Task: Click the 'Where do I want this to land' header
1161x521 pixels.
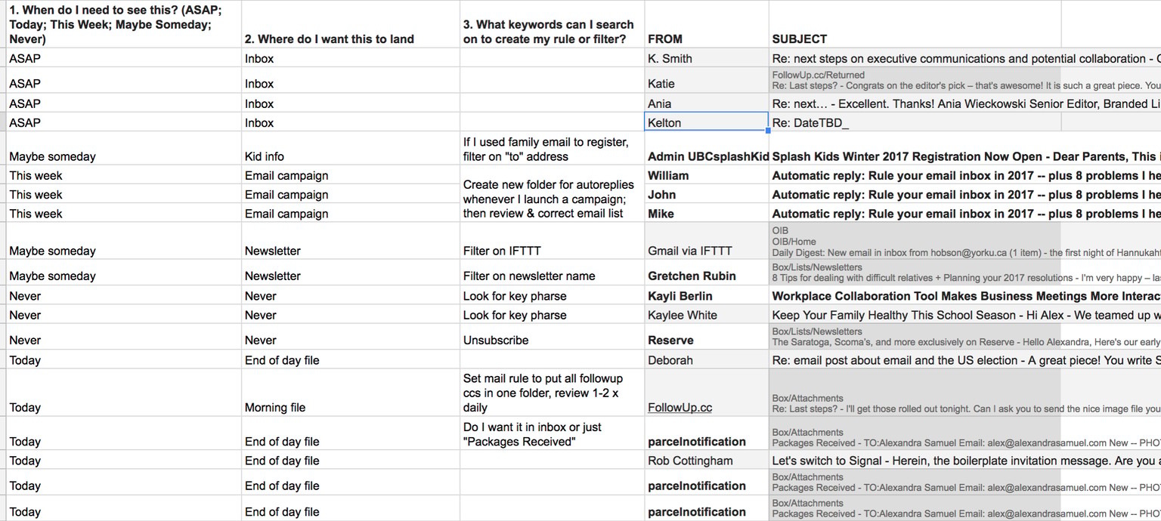Action: pyautogui.click(x=351, y=24)
